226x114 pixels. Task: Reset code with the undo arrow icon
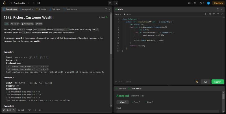[218, 14]
